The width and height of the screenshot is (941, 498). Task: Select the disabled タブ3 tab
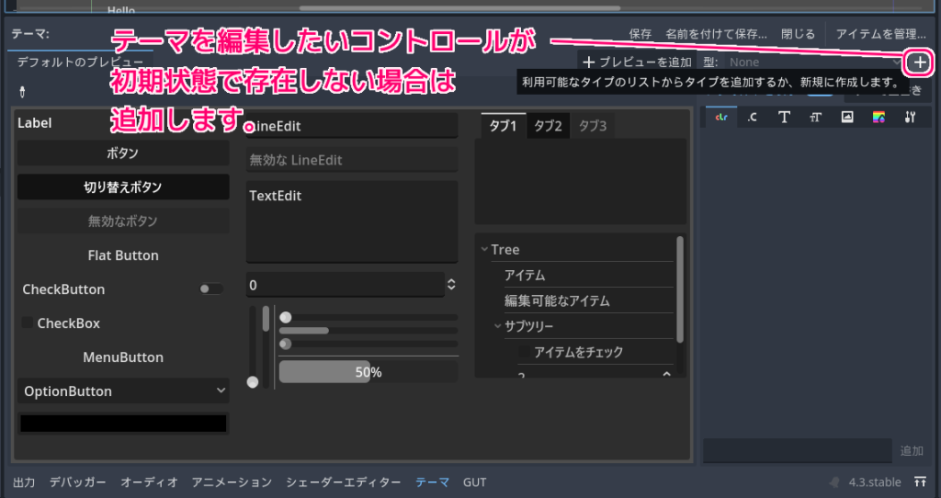point(593,126)
